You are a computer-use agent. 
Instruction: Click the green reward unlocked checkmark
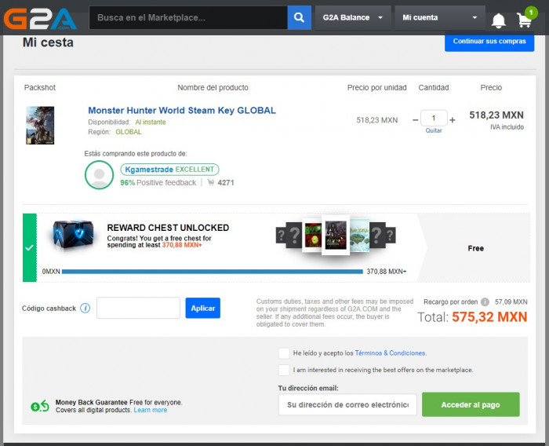tap(30, 247)
